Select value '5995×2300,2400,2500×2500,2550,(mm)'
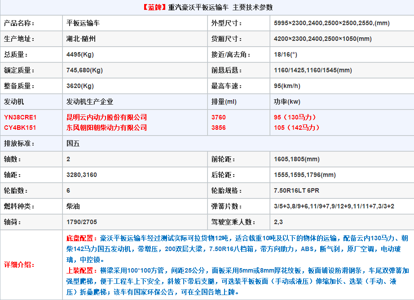This screenshot has width=414, height=300. [x=332, y=23]
